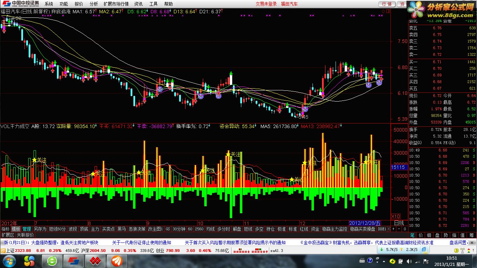Click the Windows Start button
Screen dimensions: 477x268
(x=9, y=261)
